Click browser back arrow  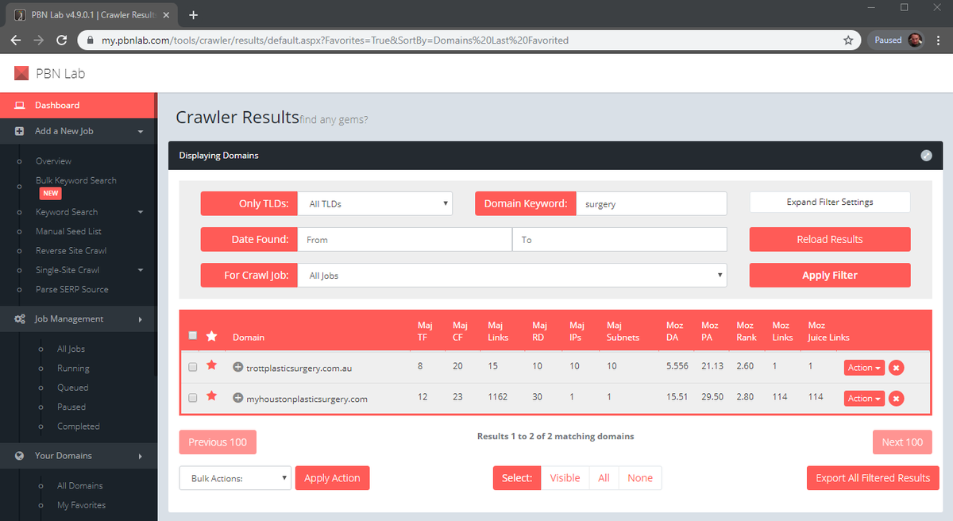[16, 40]
